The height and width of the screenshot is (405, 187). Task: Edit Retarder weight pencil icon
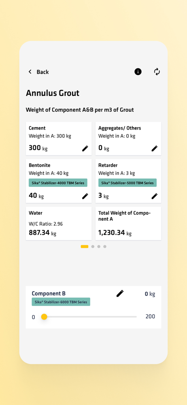[155, 196]
